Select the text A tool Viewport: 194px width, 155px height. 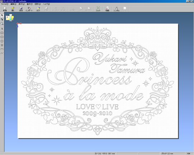2,29
